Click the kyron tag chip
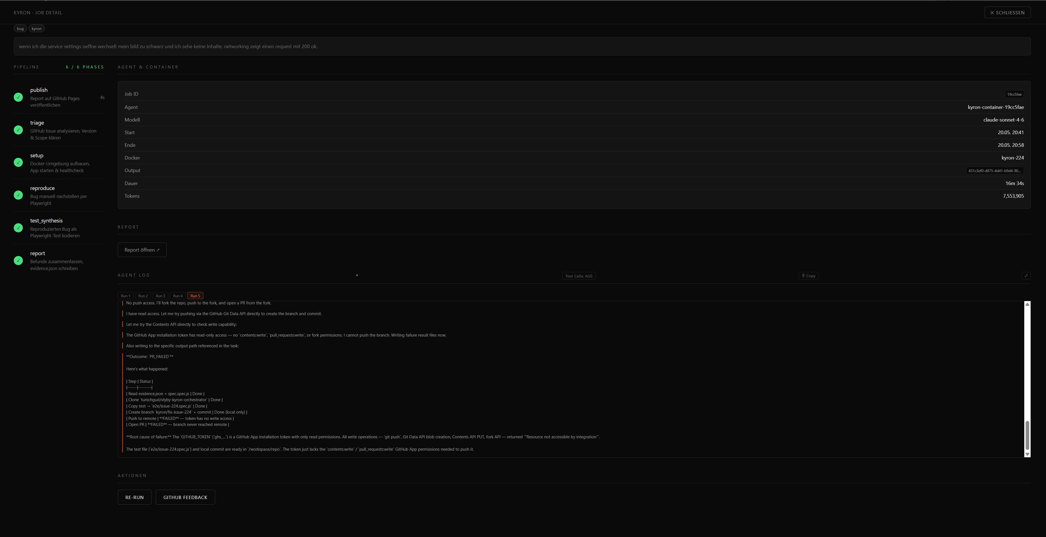This screenshot has width=1046, height=537. click(37, 28)
